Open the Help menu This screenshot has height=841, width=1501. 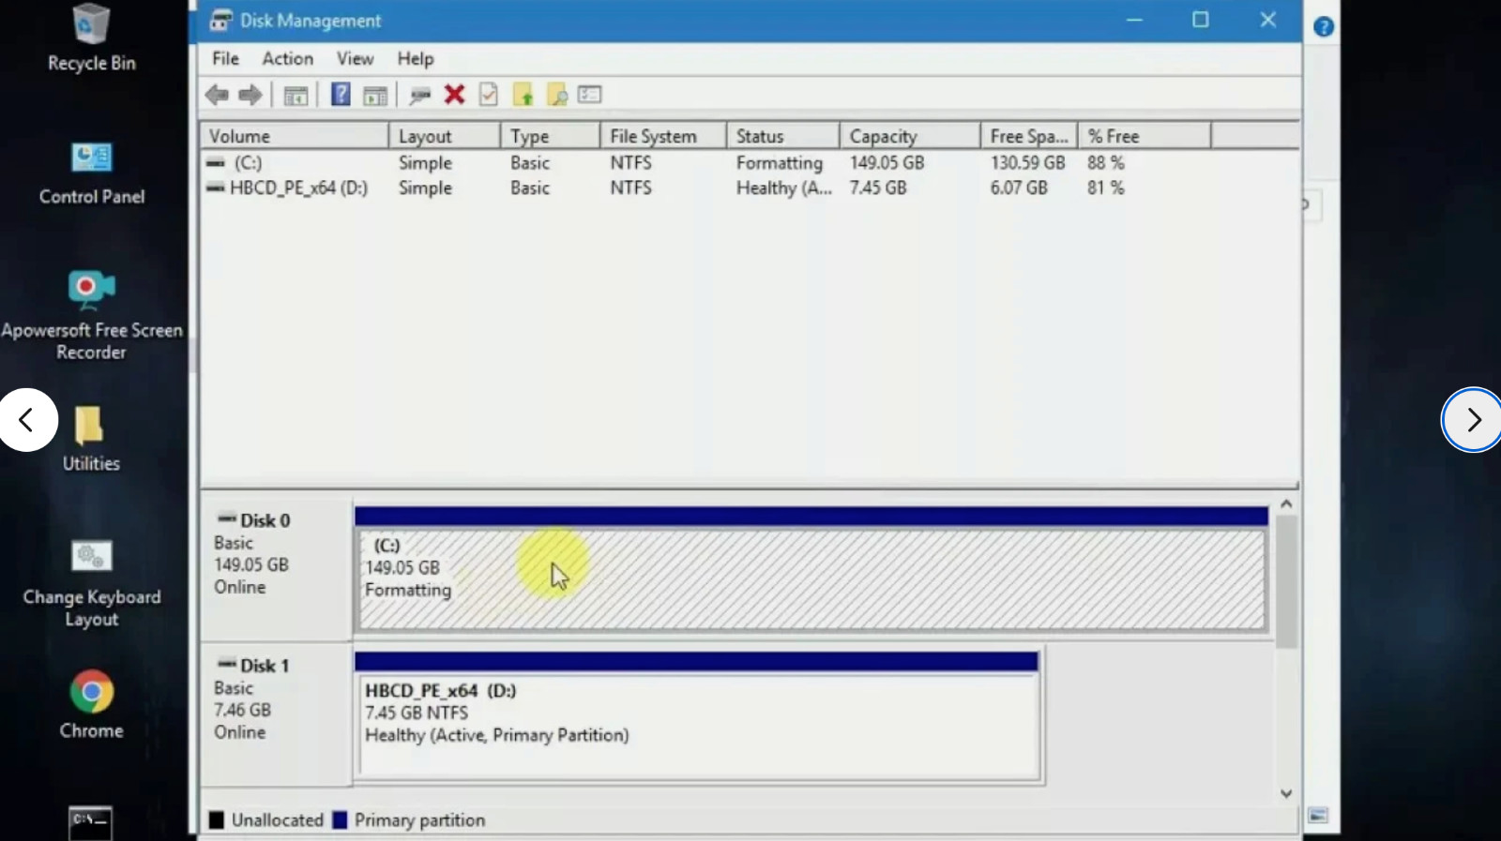click(415, 58)
